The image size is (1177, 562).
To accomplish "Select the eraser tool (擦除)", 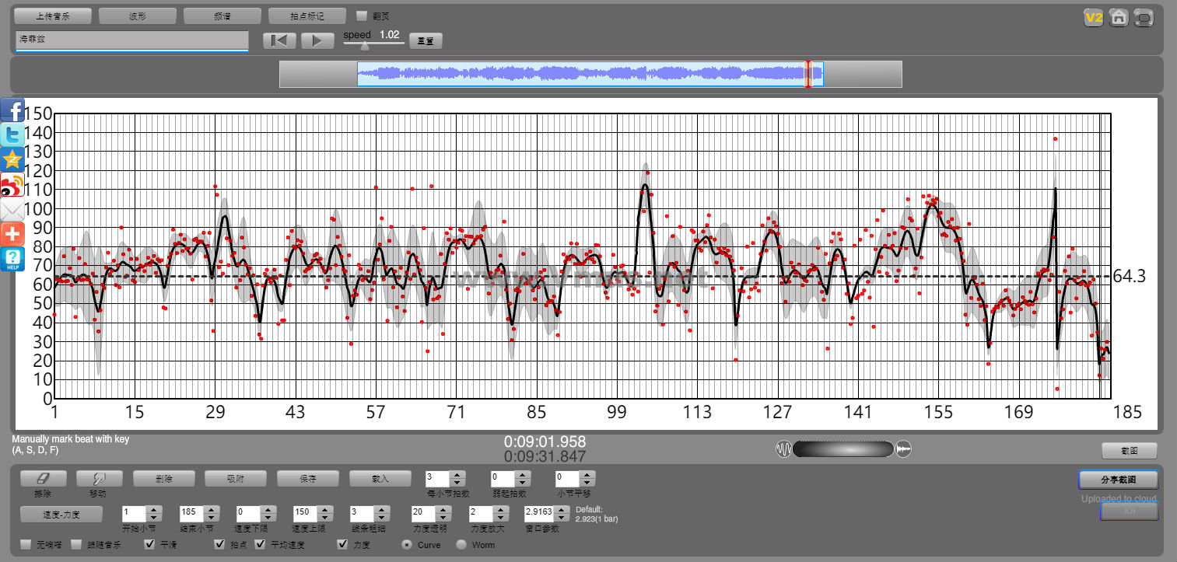I will coord(43,479).
